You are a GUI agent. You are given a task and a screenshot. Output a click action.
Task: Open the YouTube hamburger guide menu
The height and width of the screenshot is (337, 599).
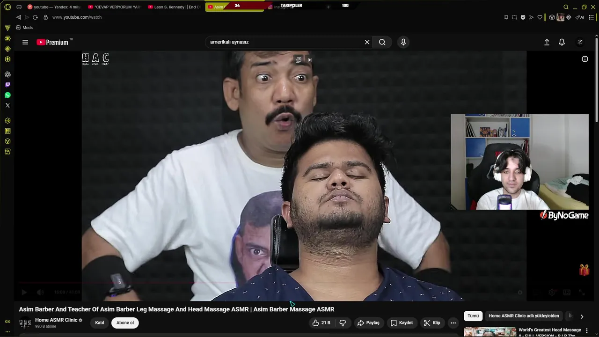pyautogui.click(x=25, y=42)
